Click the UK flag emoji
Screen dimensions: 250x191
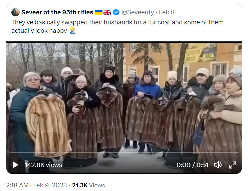click(107, 12)
